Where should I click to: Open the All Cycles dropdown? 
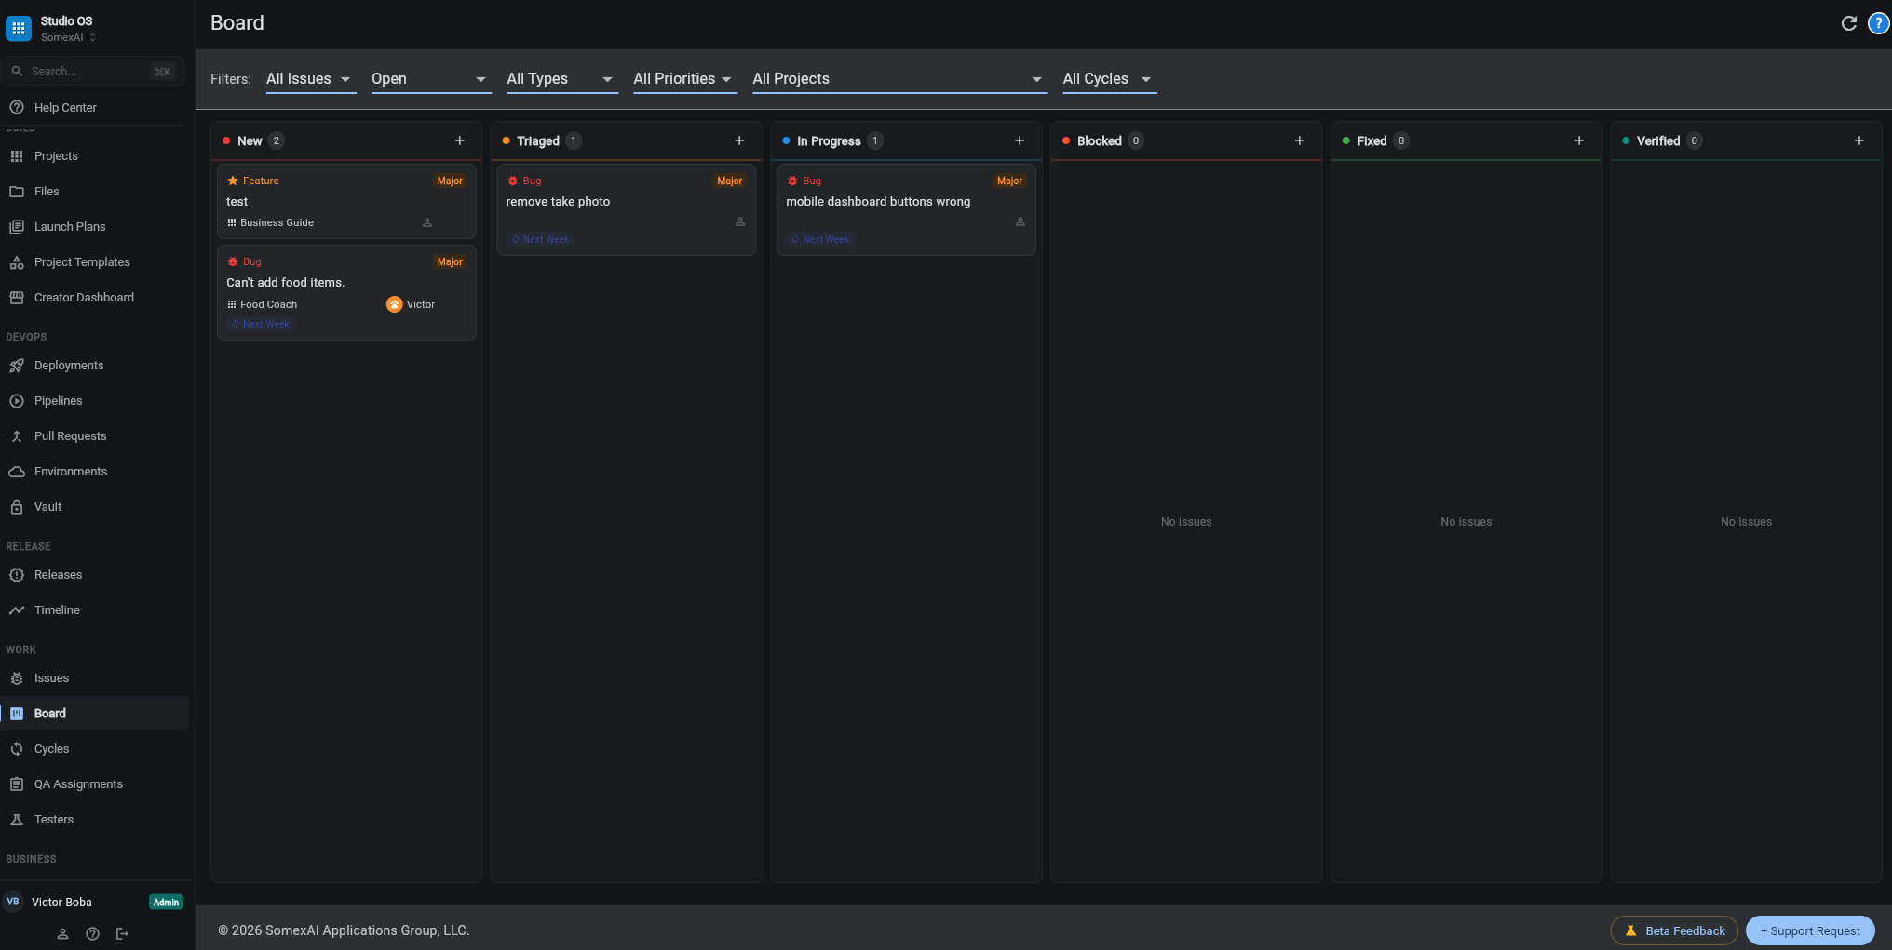point(1107,79)
